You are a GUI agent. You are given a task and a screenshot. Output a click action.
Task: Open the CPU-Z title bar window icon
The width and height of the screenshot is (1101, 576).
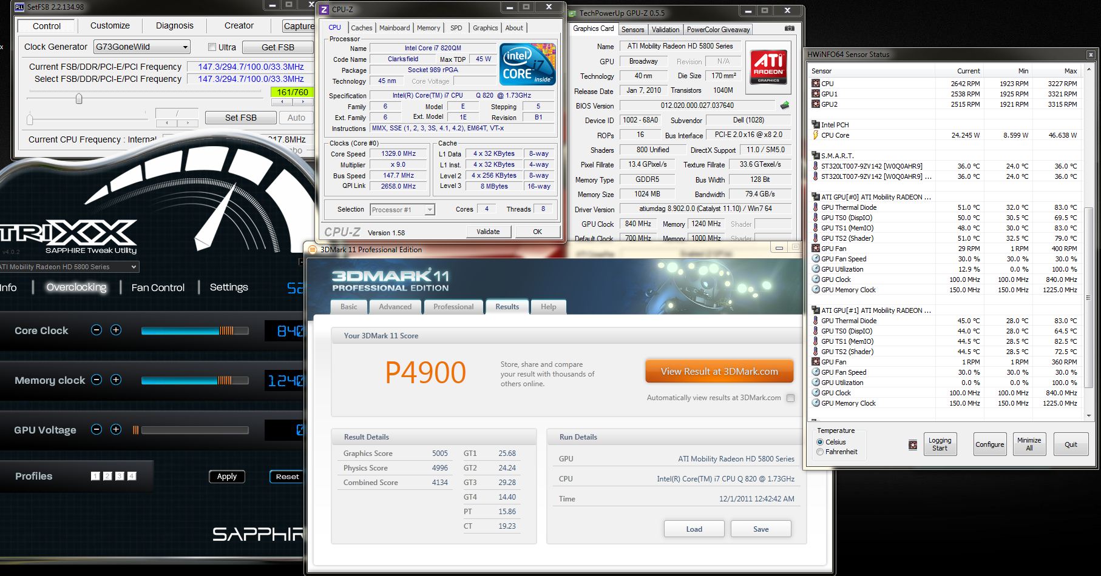click(x=324, y=9)
